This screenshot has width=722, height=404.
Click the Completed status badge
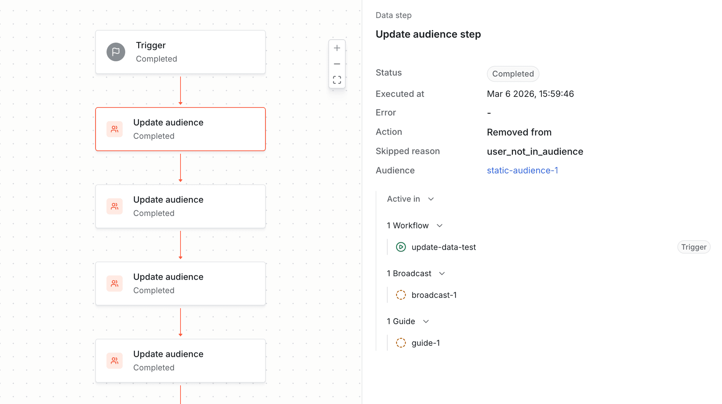(x=513, y=74)
